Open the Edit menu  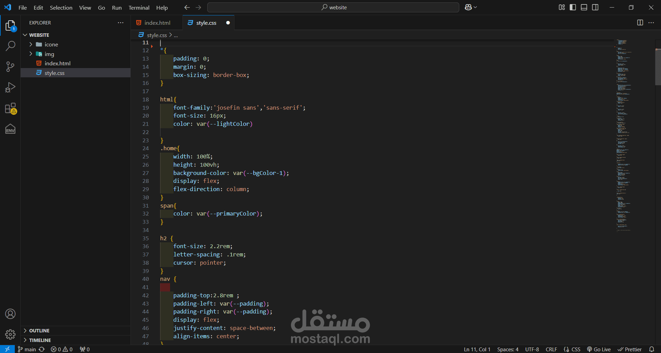38,8
